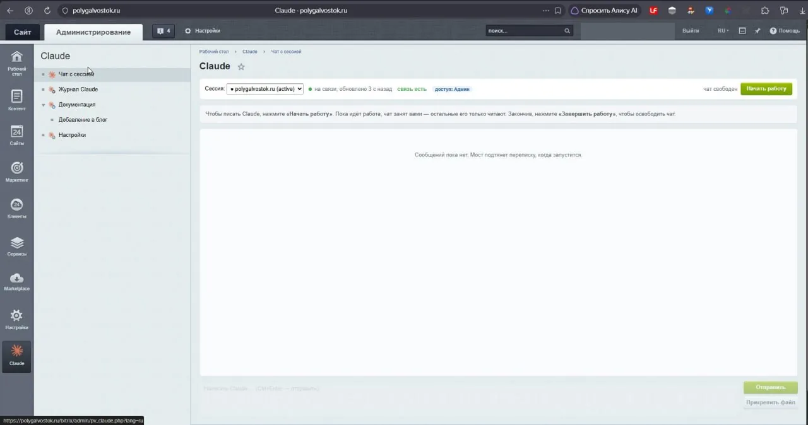Bookmark this page via bookmark icon

coord(558,10)
